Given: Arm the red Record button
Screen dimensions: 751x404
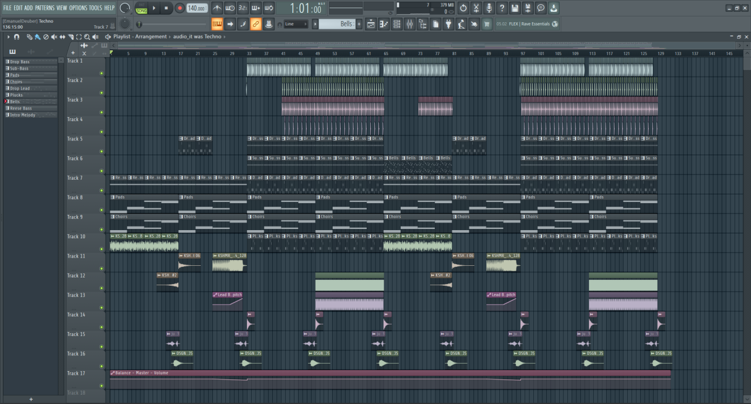Looking at the screenshot, I should point(180,8).
